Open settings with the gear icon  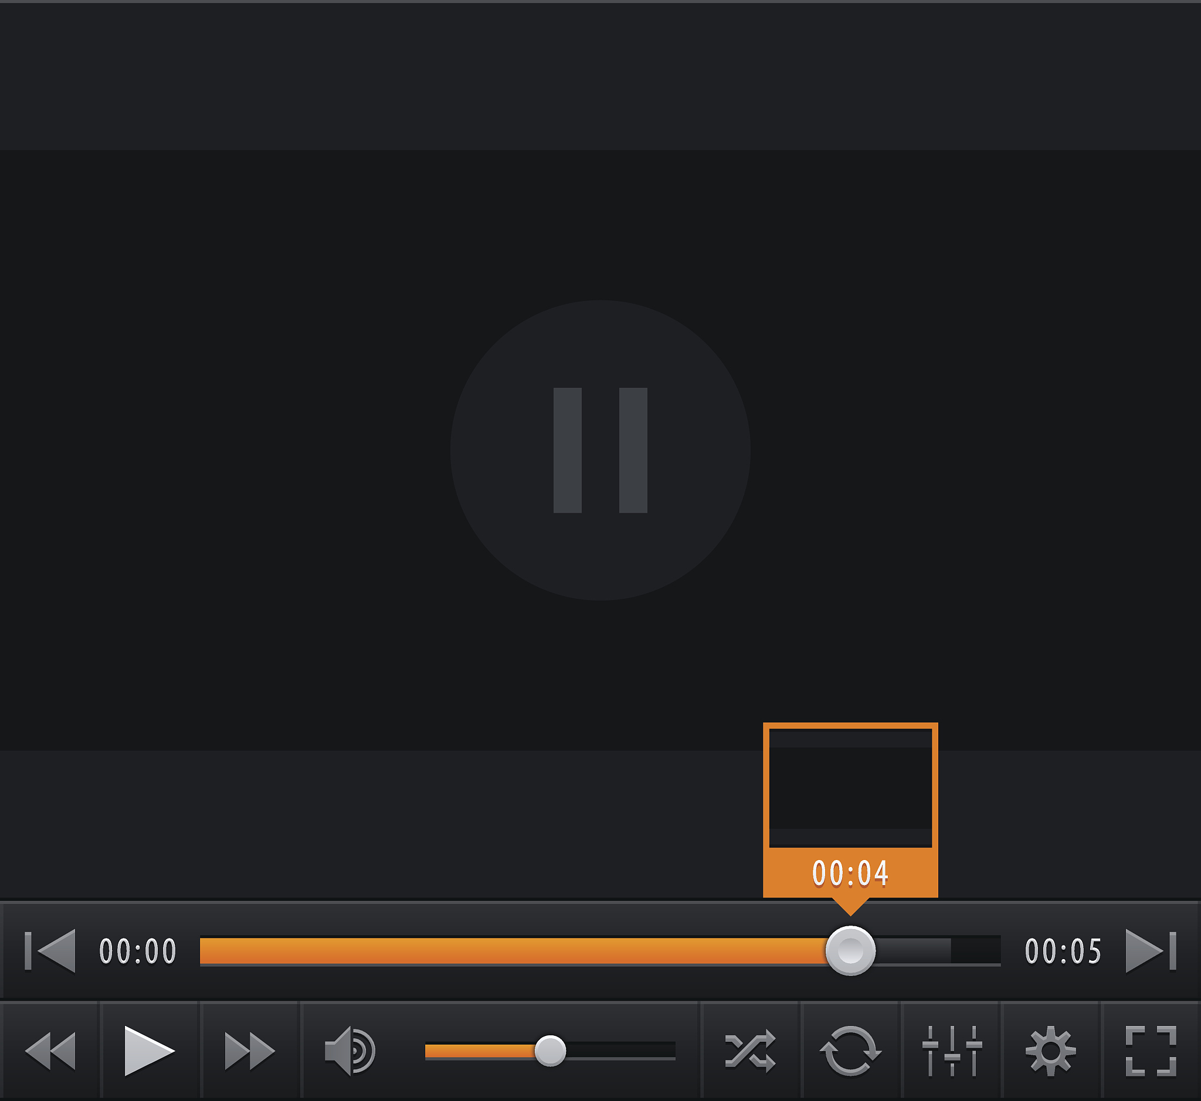1051,1051
